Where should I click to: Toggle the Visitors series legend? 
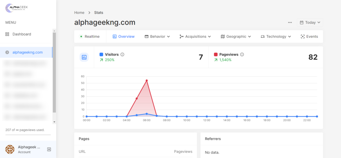112,54
